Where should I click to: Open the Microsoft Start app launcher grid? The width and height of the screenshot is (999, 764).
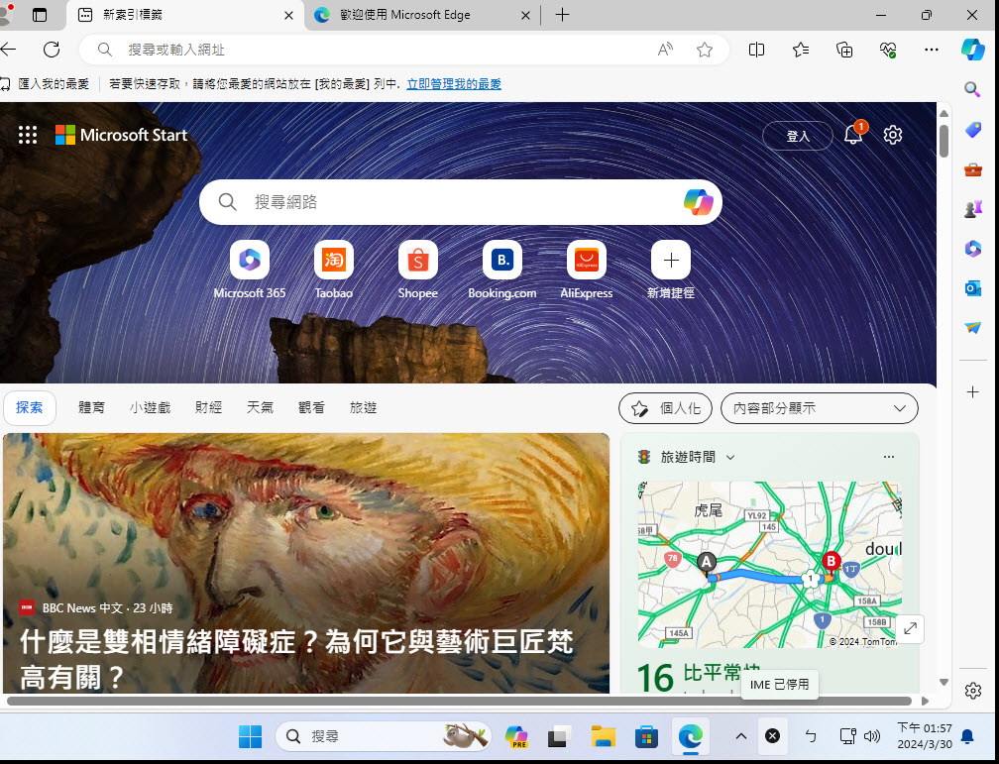28,135
